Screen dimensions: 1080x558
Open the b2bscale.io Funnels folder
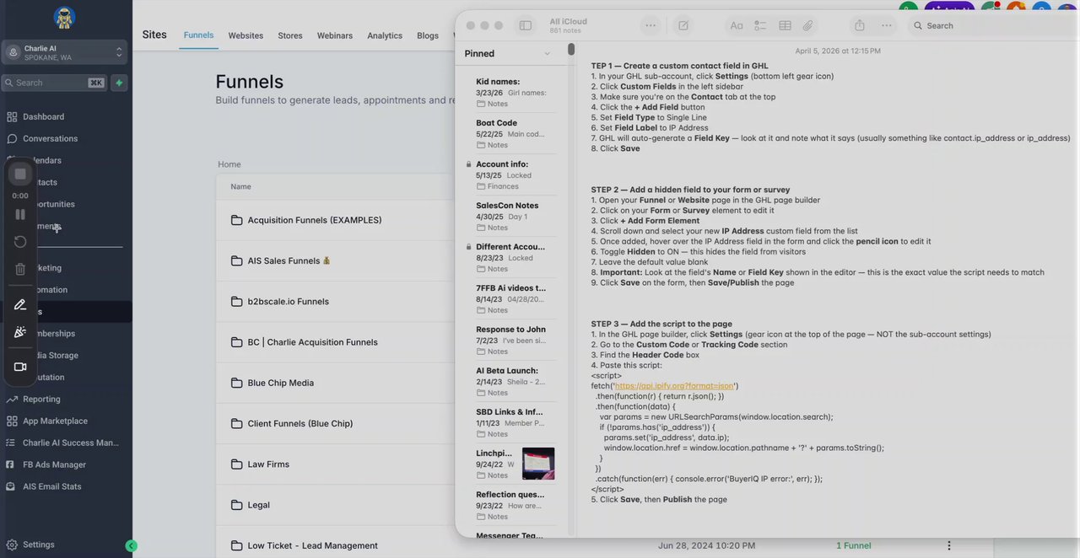point(289,301)
